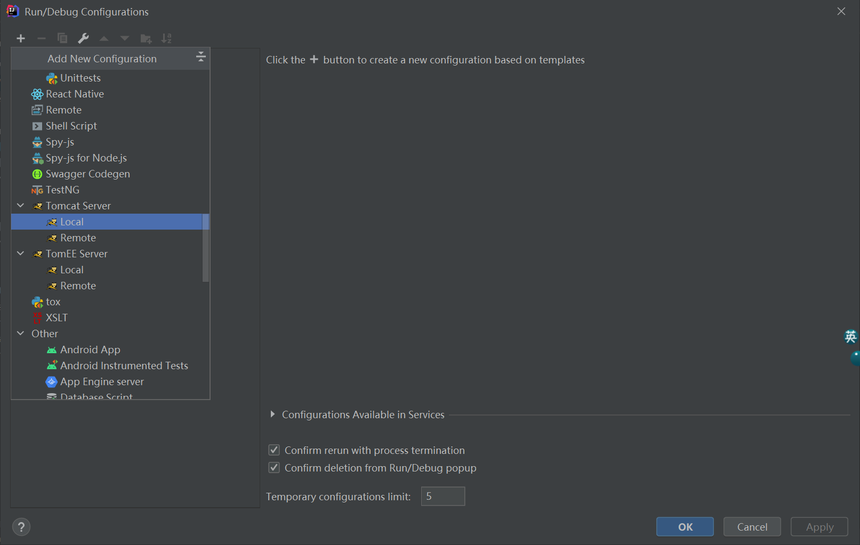The height and width of the screenshot is (545, 860).
Task: Toggle Confirm rerun with process termination
Action: (x=274, y=450)
